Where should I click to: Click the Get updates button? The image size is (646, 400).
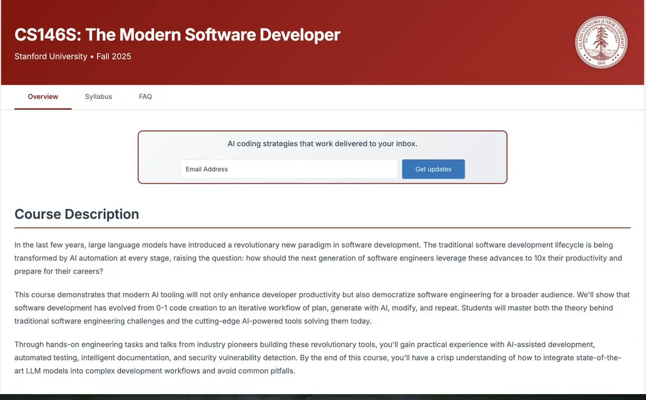pyautogui.click(x=433, y=169)
